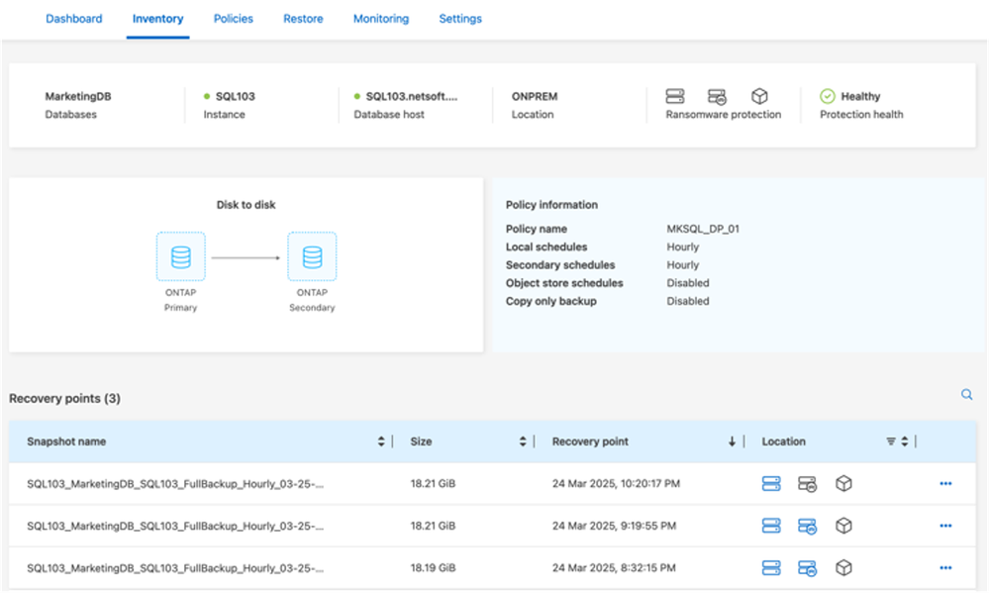The width and height of the screenshot is (989, 593).
Task: Click the Disk to disk title
Action: 246,205
